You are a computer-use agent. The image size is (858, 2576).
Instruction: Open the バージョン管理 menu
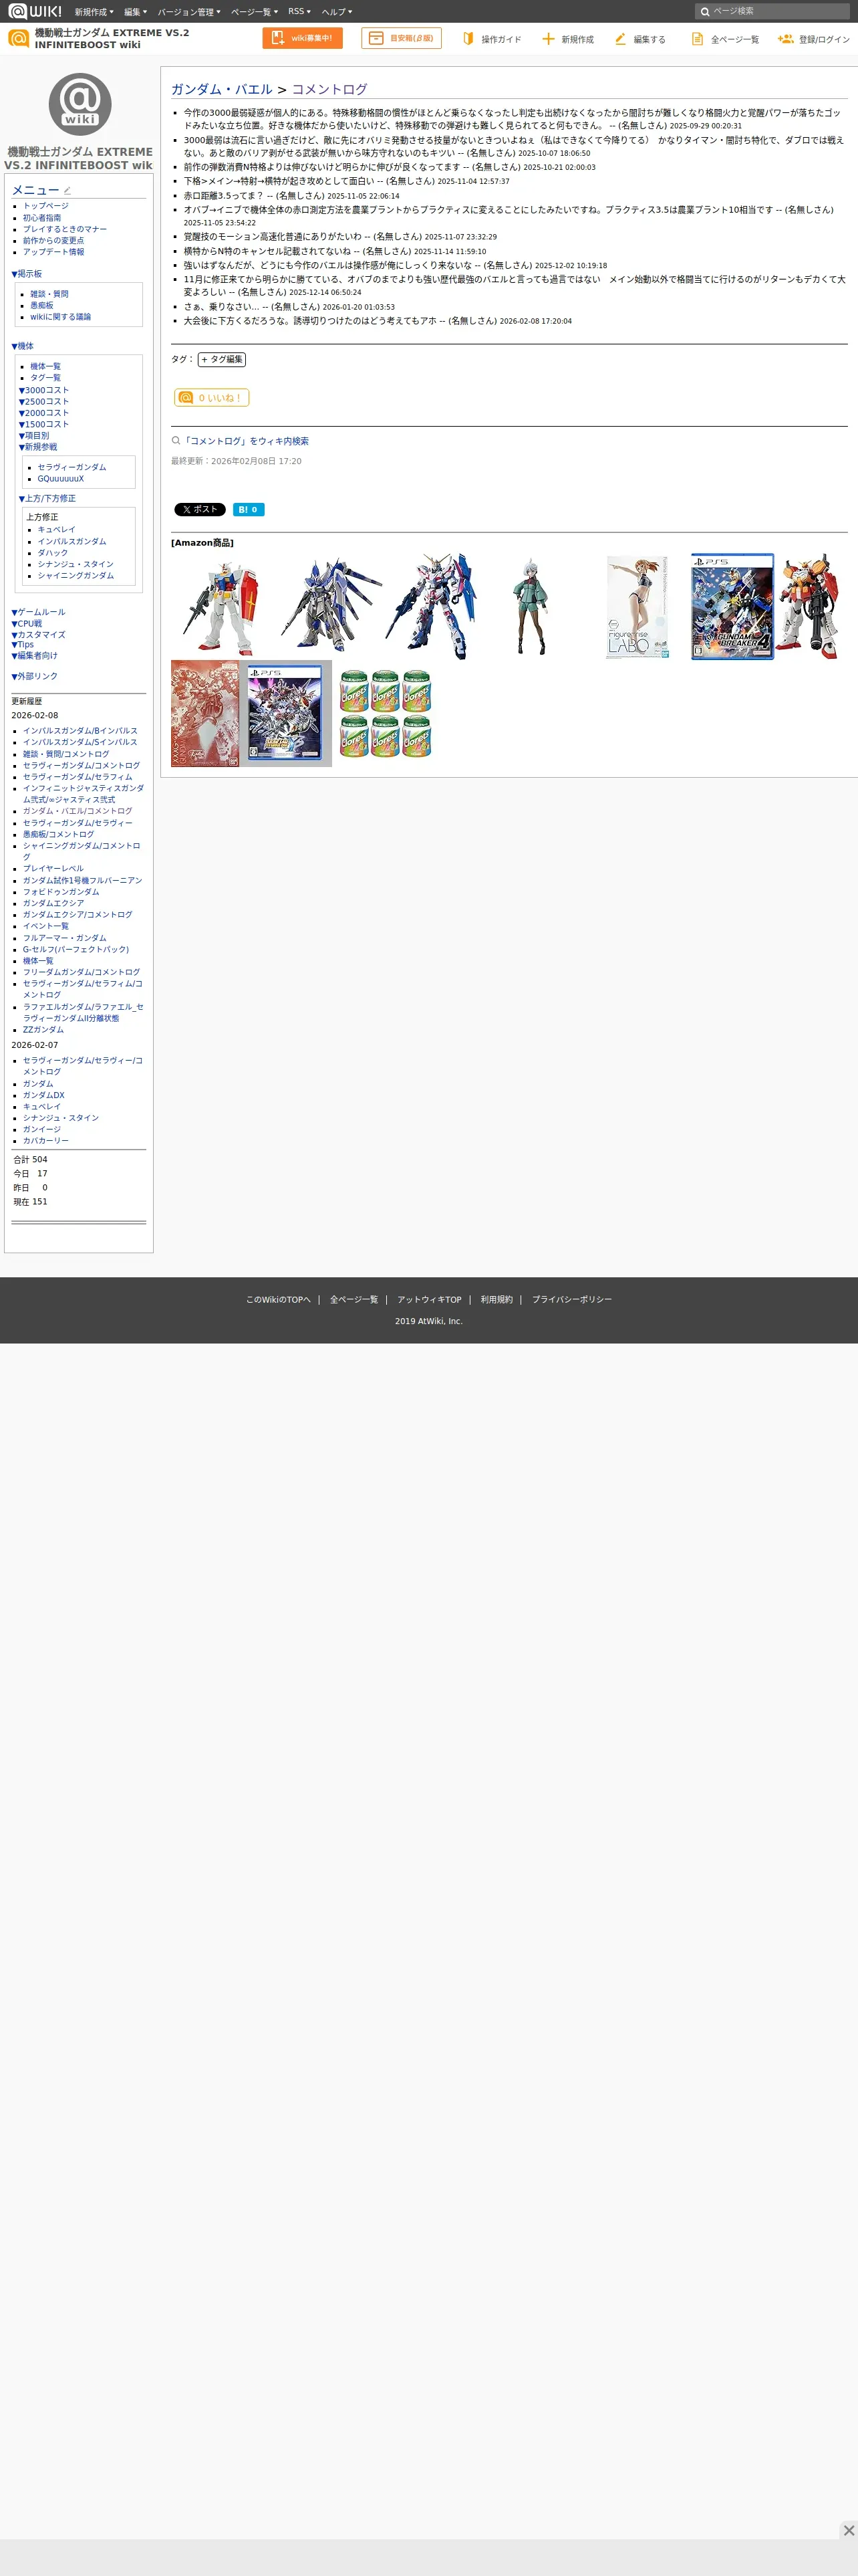click(189, 11)
